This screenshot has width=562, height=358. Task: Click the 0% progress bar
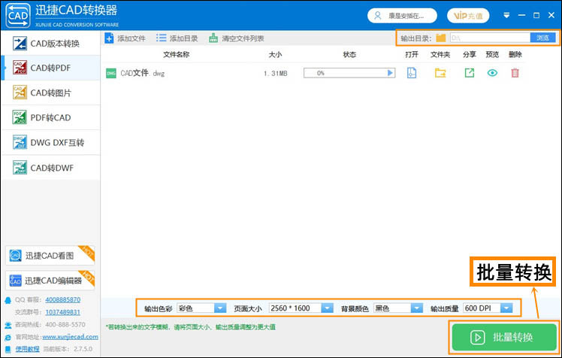[x=349, y=73]
